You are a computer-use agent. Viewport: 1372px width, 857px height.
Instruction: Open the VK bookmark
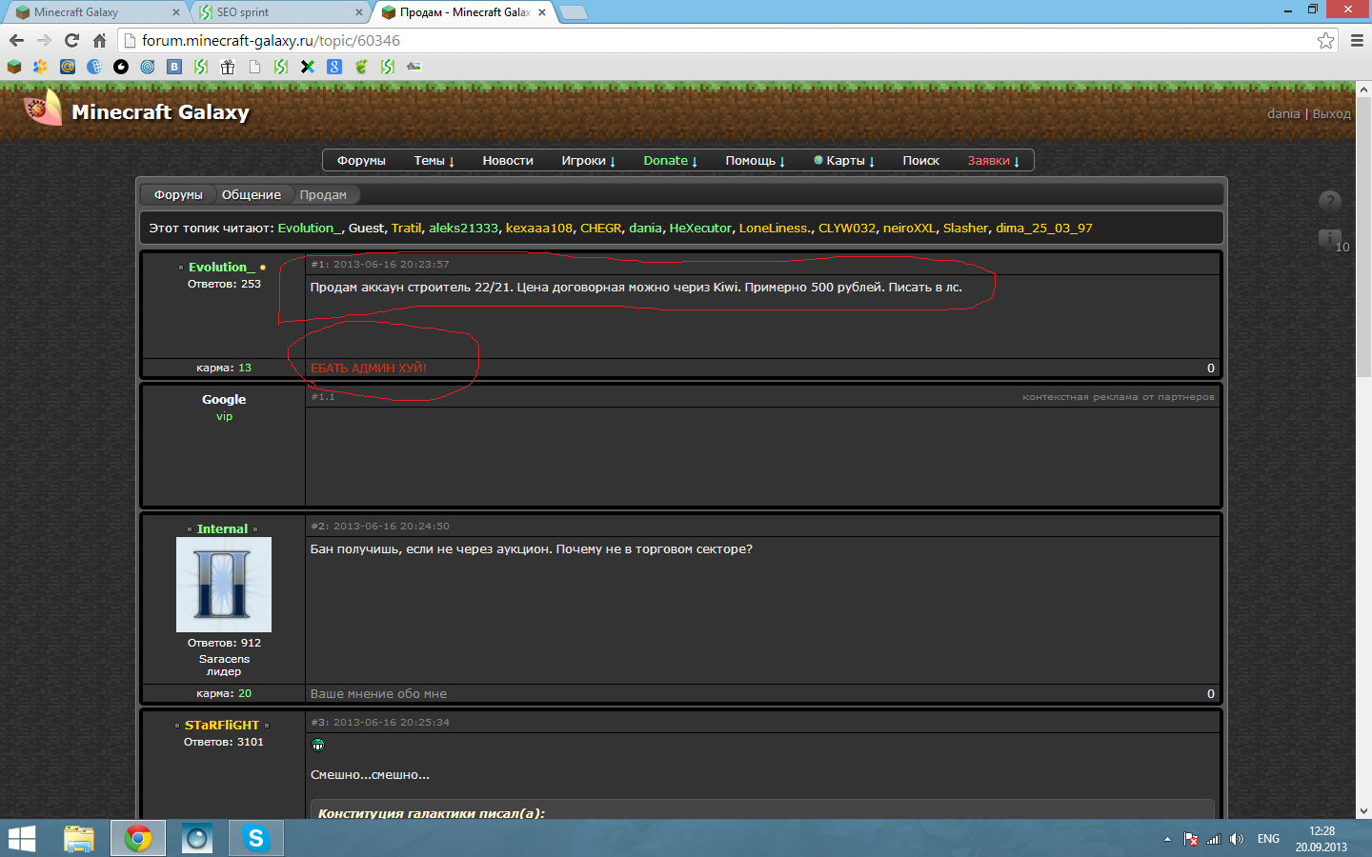[174, 67]
